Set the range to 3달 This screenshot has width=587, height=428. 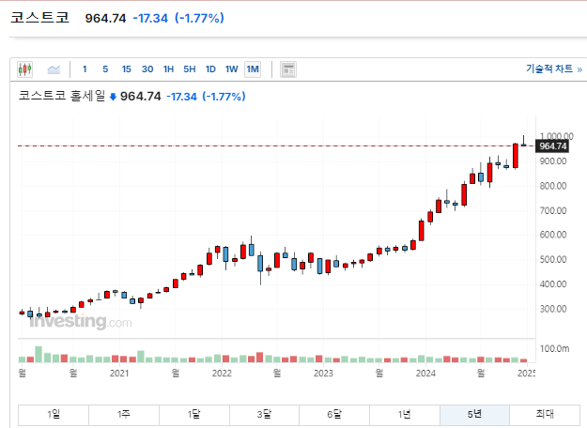coord(264,414)
